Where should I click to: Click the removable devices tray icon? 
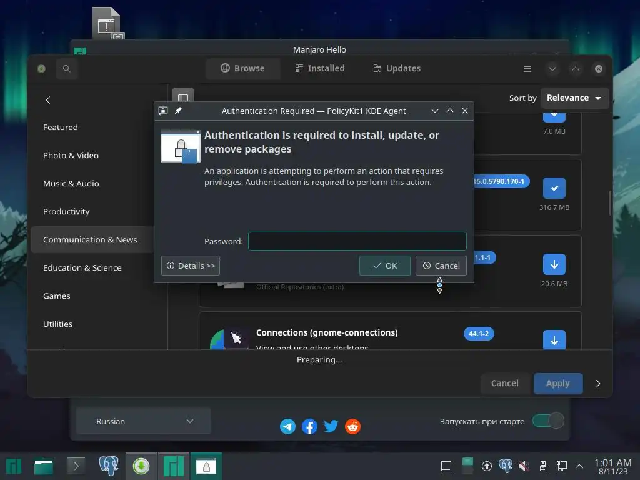pyautogui.click(x=543, y=466)
